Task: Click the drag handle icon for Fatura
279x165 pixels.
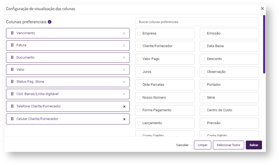Action: click(x=12, y=45)
